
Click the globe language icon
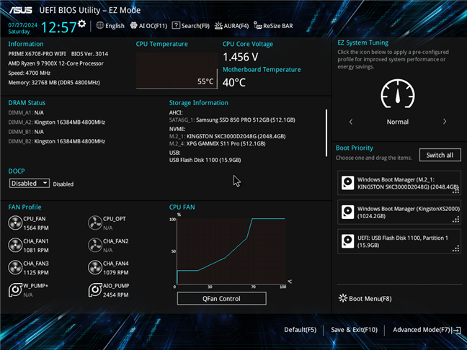(x=99, y=26)
